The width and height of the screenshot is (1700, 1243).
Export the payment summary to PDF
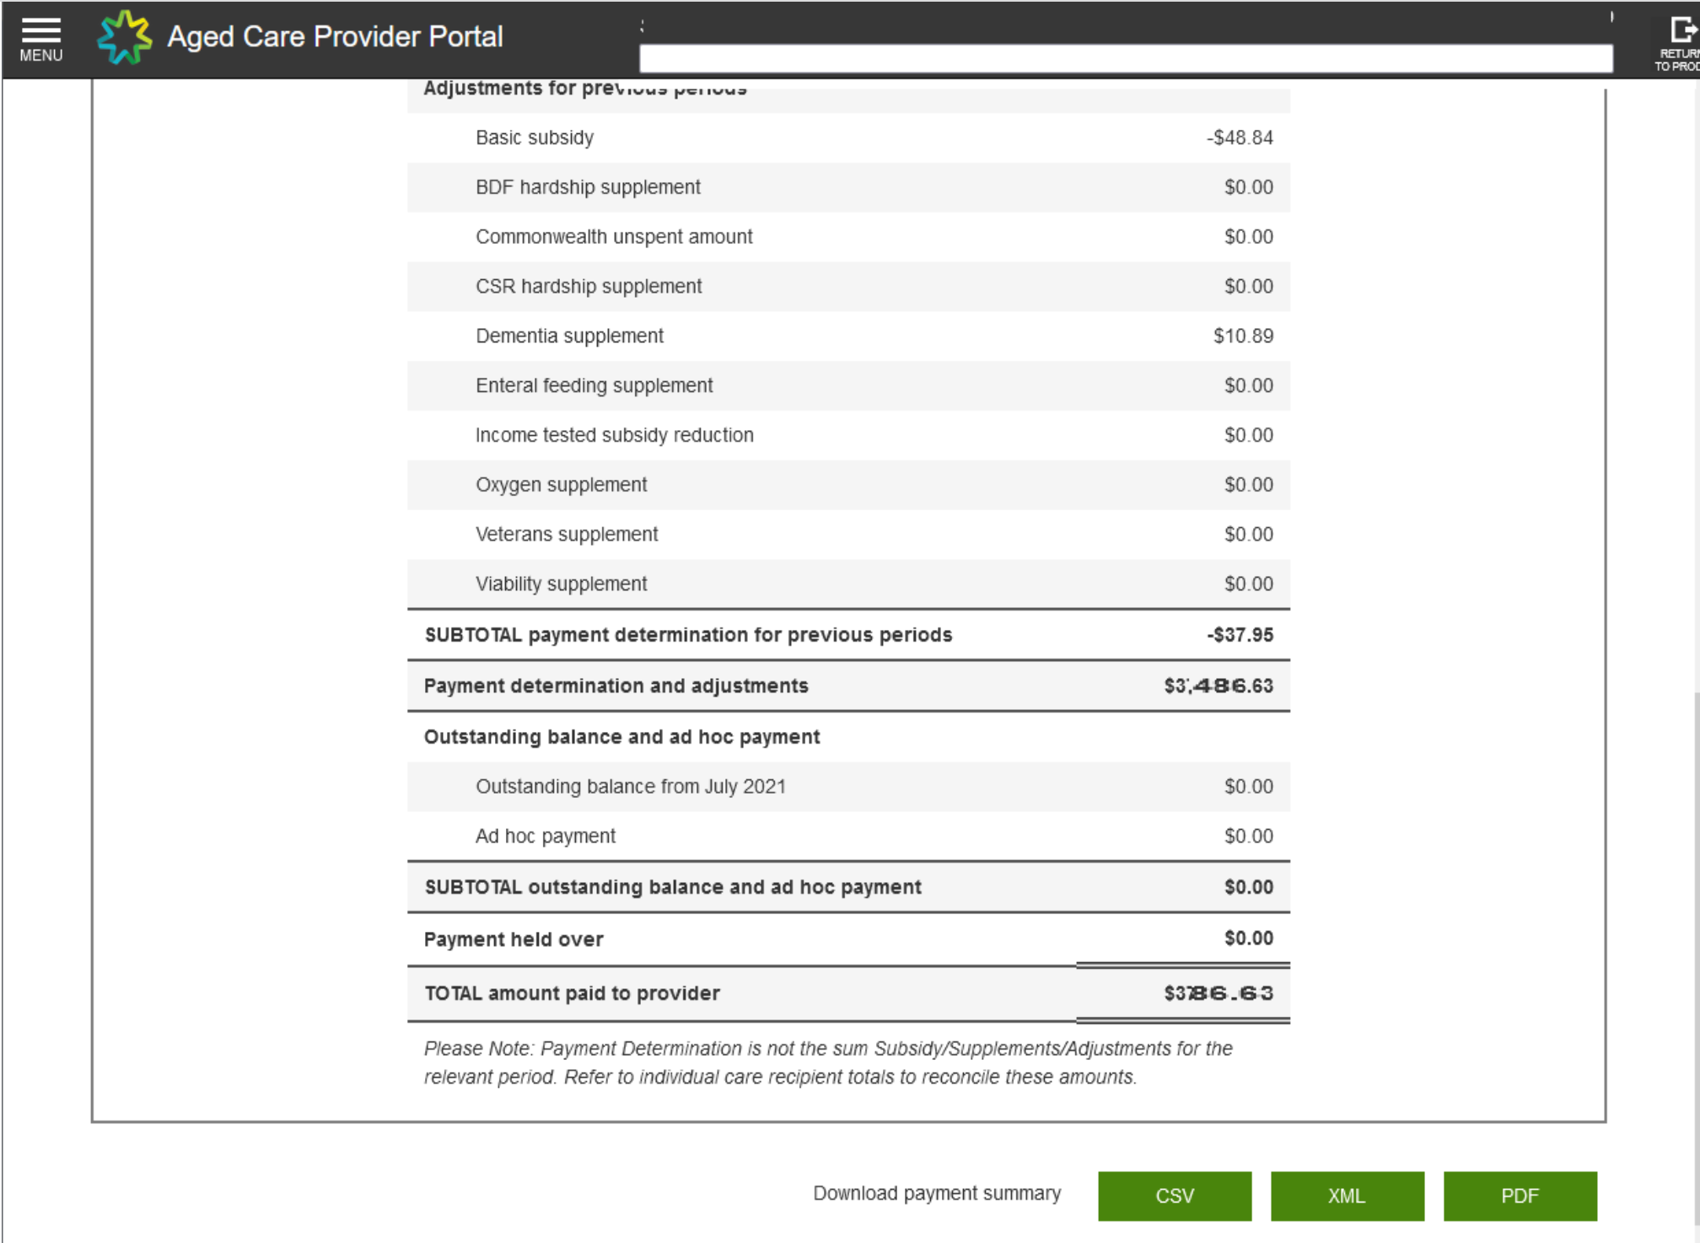(1520, 1195)
